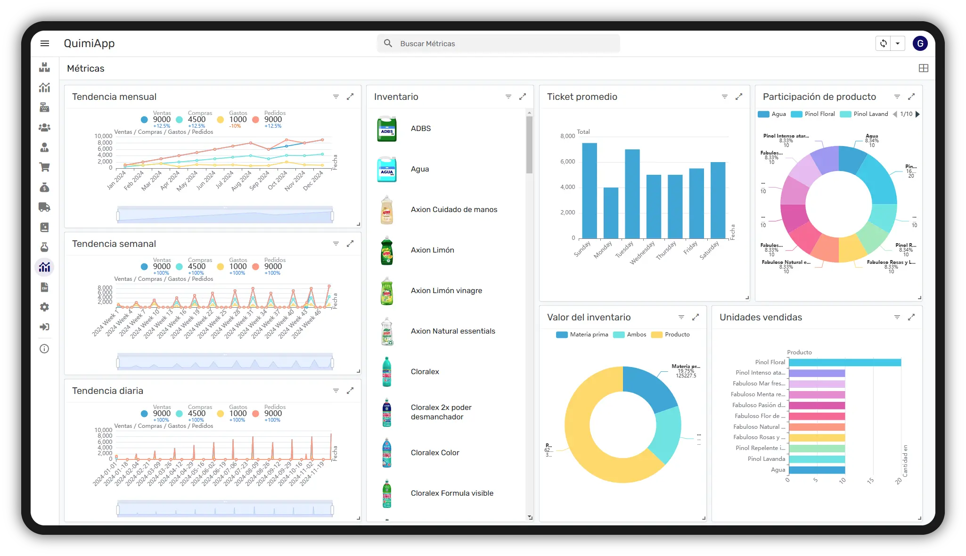Open the filter icon on Ticket promedio
Image resolution: width=966 pixels, height=556 pixels.
(725, 97)
